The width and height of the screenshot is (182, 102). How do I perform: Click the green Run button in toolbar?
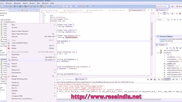pos(20,6)
